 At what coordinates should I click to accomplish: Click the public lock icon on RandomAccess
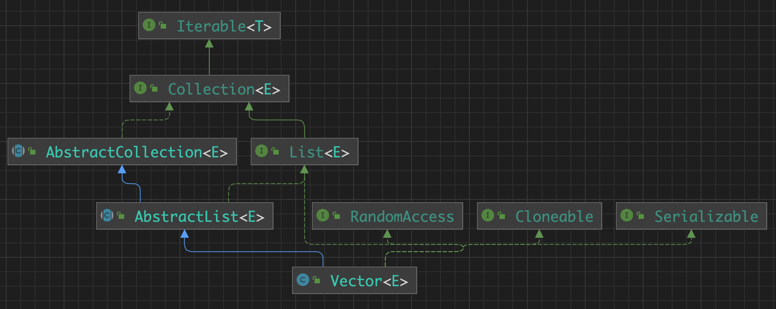337,215
